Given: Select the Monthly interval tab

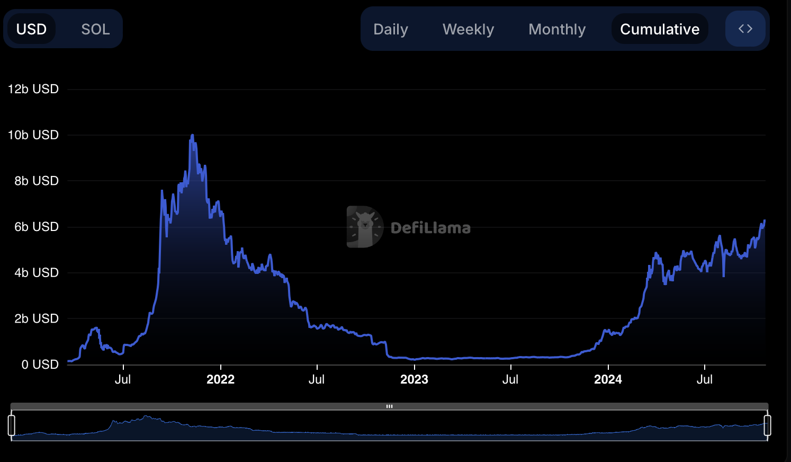Looking at the screenshot, I should click(557, 29).
